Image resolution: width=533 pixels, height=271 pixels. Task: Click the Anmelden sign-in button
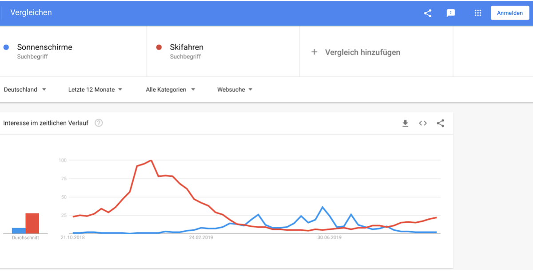(x=510, y=13)
